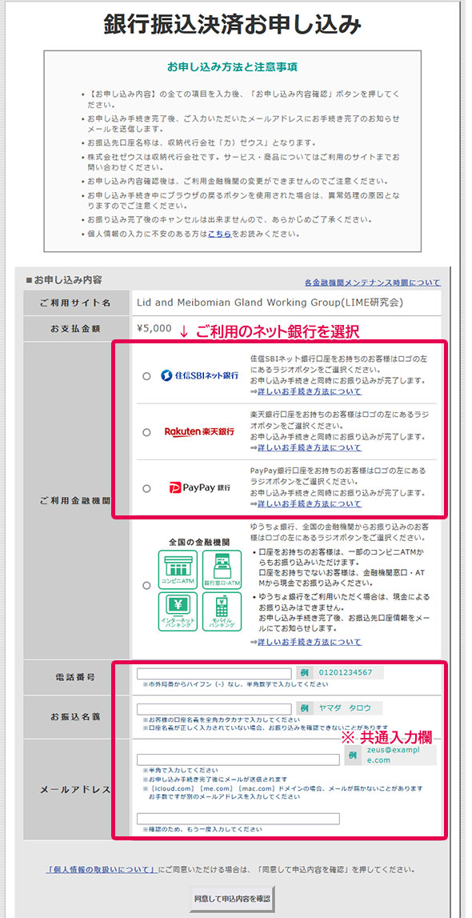Click the PayPay銀行 logo
Image resolution: width=472 pixels, height=918 pixels.
tap(199, 487)
